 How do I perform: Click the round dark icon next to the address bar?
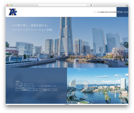pyautogui.click(x=91, y=5)
